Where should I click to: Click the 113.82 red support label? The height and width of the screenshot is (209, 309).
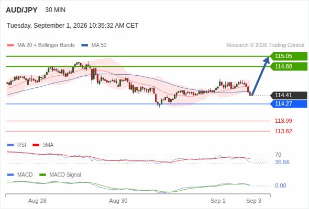point(283,131)
